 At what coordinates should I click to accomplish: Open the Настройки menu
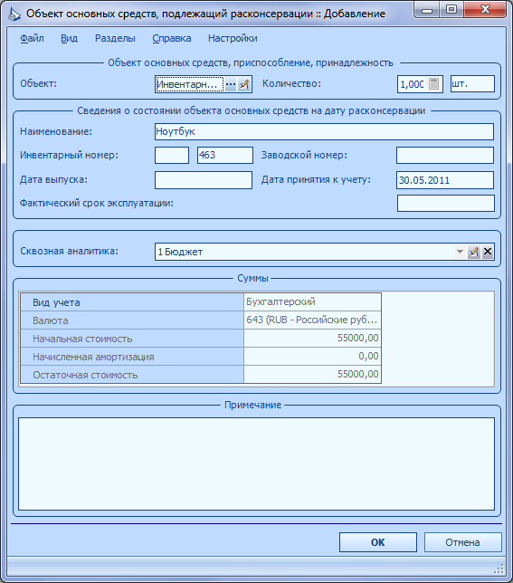point(233,38)
